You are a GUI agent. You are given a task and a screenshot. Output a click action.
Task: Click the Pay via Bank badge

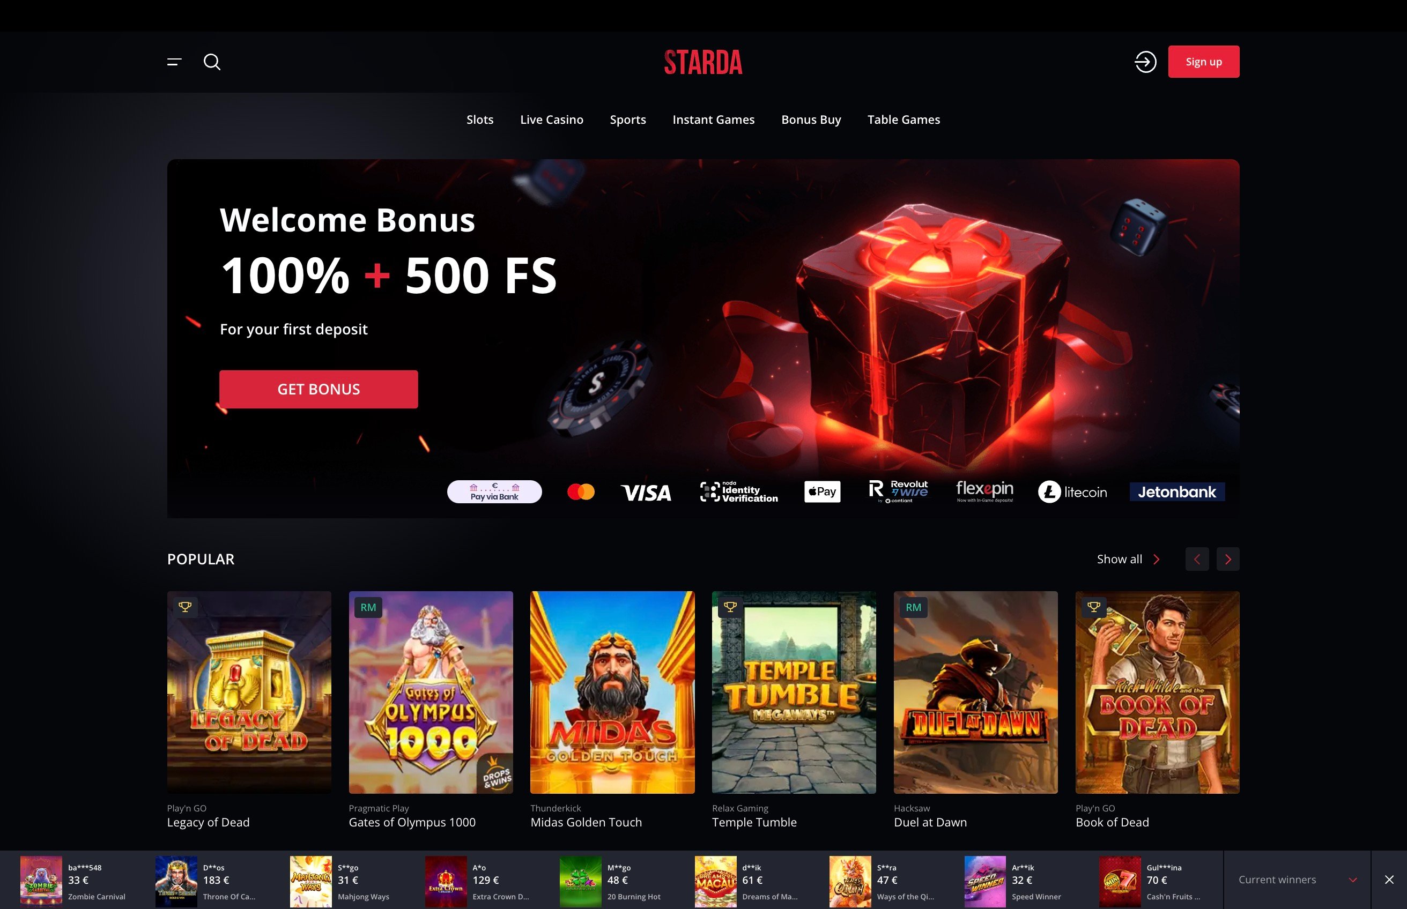(494, 491)
